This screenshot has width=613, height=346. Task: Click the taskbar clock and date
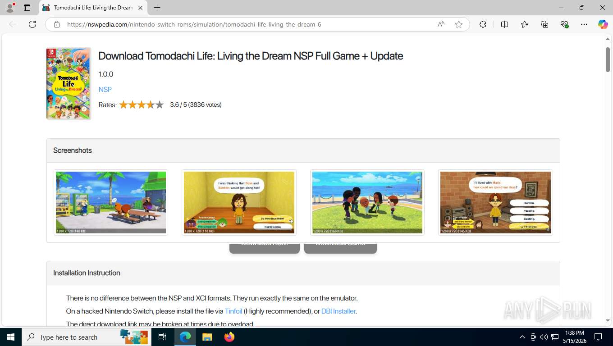pyautogui.click(x=574, y=337)
